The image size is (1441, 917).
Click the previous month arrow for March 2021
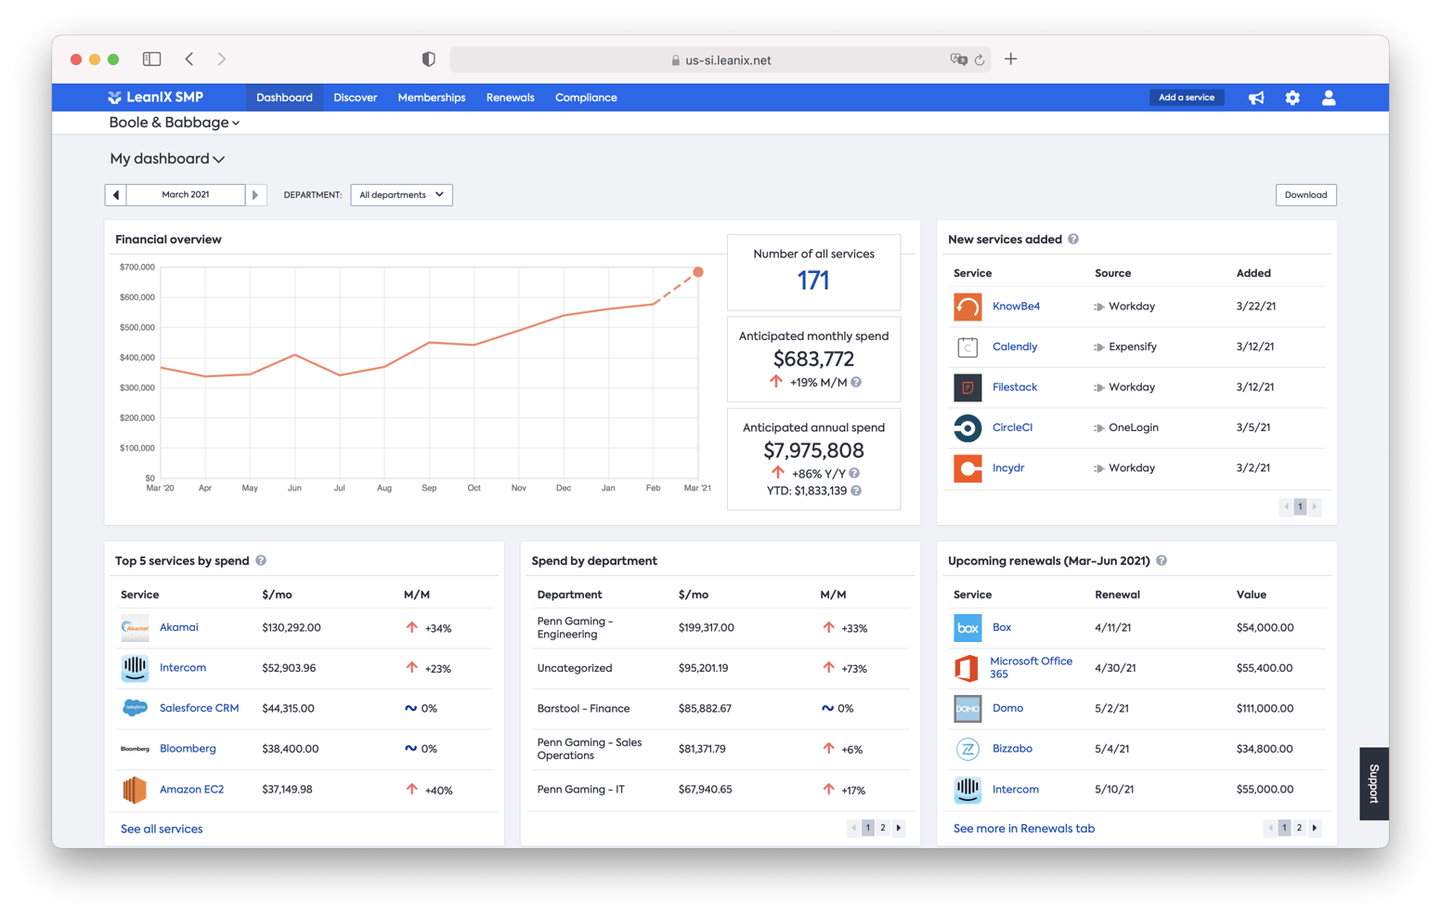coord(115,195)
